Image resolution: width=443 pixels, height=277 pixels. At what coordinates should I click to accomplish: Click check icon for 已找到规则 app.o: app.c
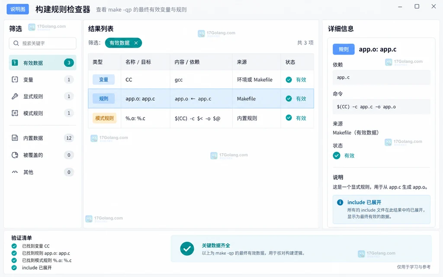(x=14, y=253)
